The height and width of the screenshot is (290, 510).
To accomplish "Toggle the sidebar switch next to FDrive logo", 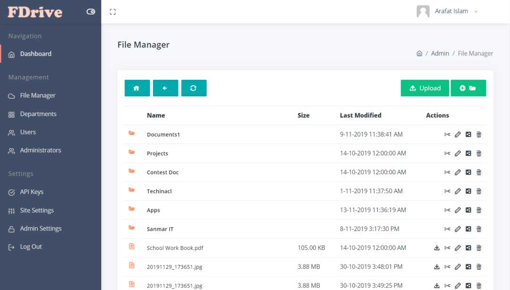I will click(x=91, y=12).
